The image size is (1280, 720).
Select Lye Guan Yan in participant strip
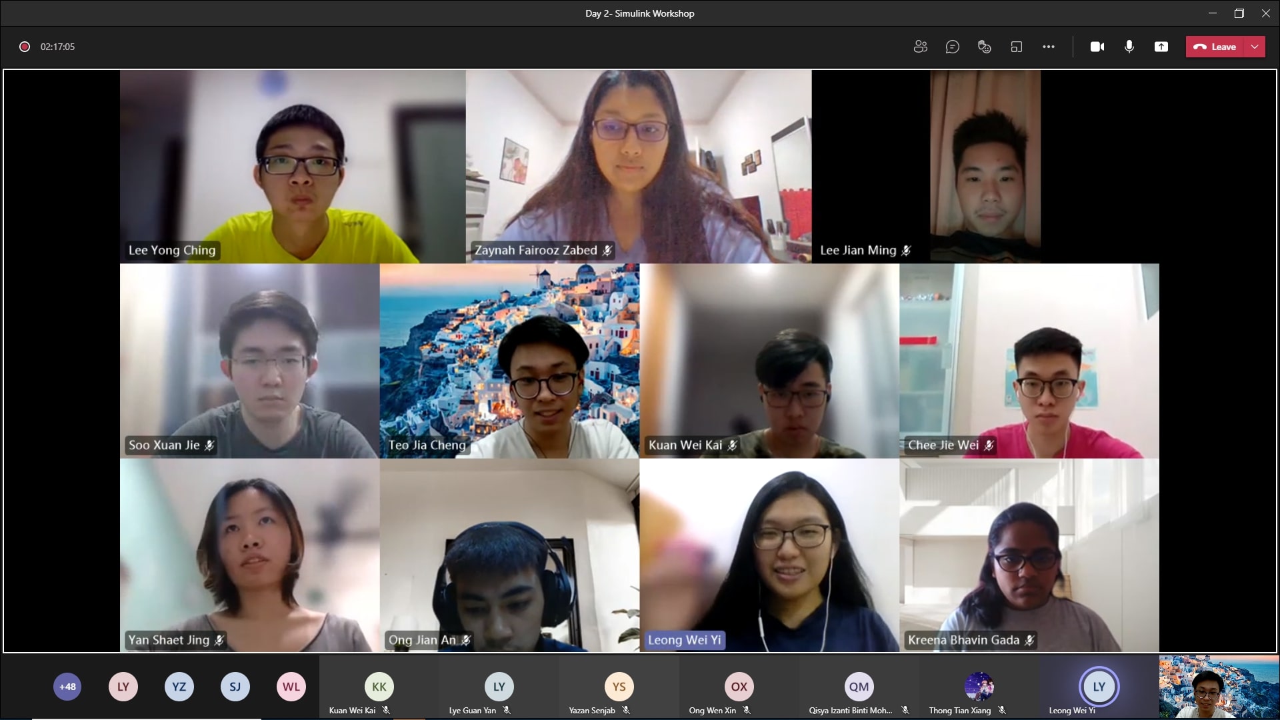499,687
